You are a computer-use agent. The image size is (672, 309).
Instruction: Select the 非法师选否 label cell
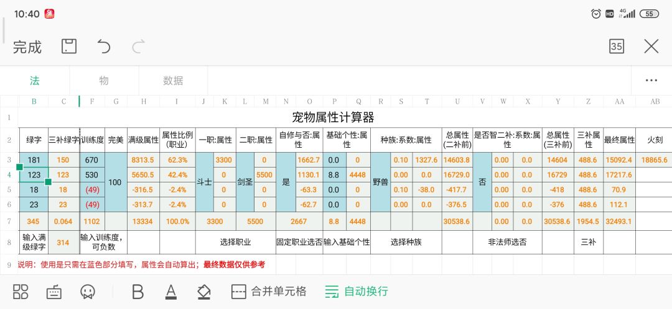click(x=507, y=243)
